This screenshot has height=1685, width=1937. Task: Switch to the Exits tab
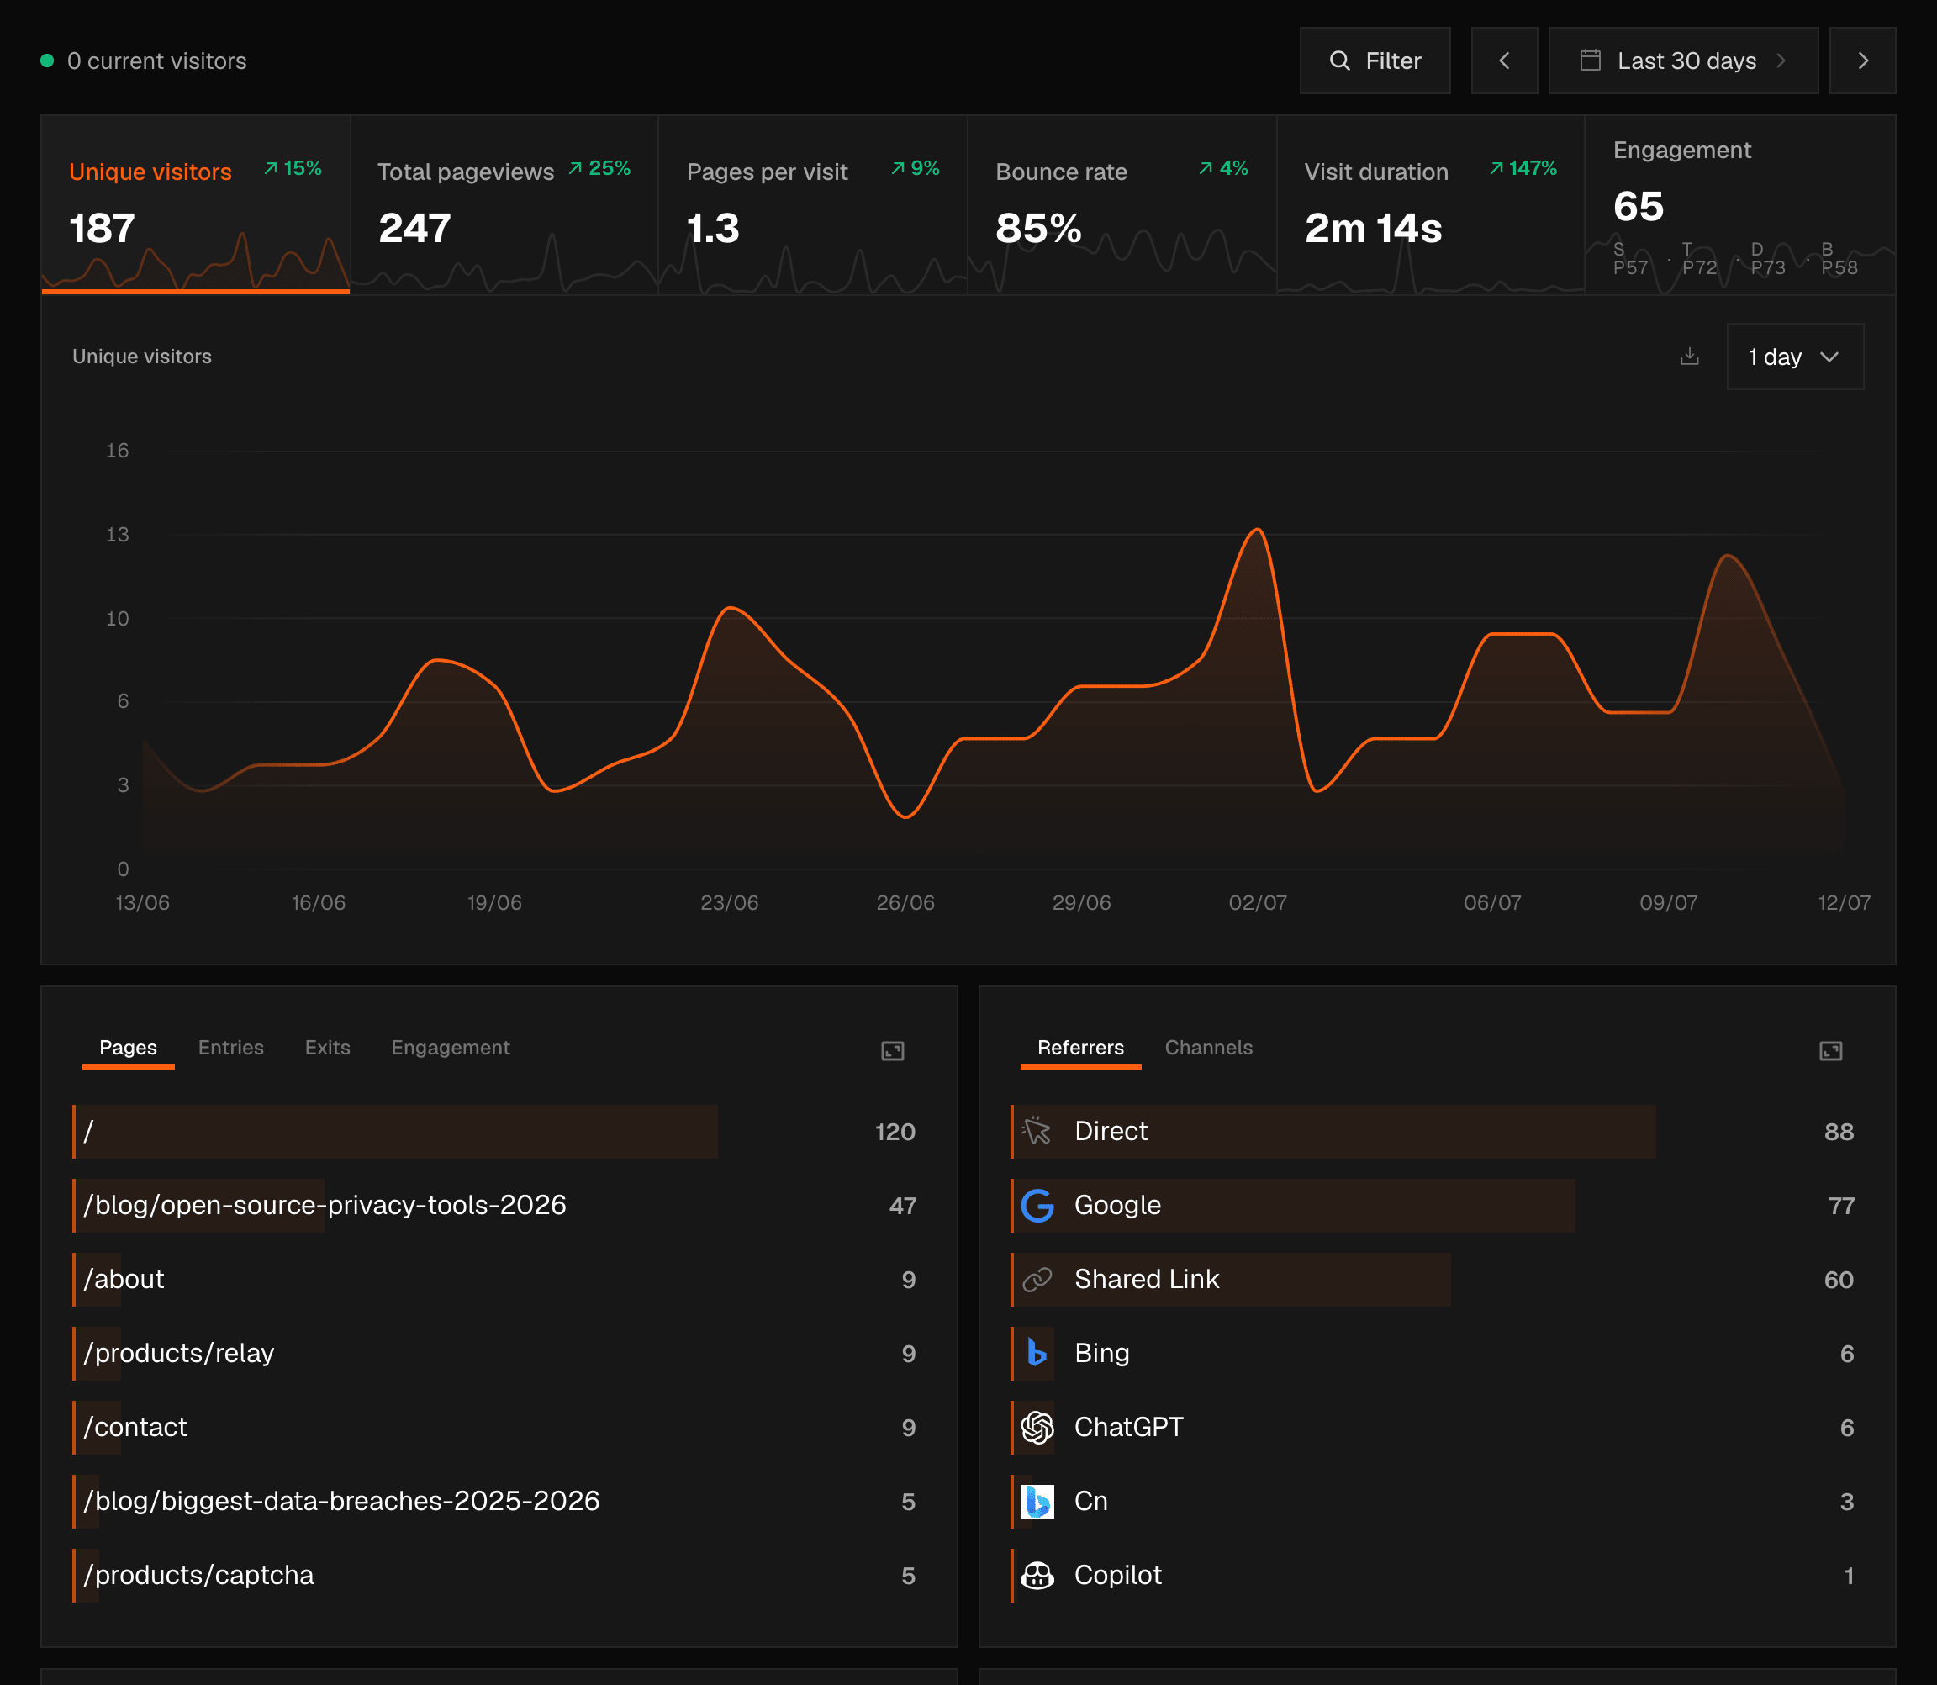327,1048
